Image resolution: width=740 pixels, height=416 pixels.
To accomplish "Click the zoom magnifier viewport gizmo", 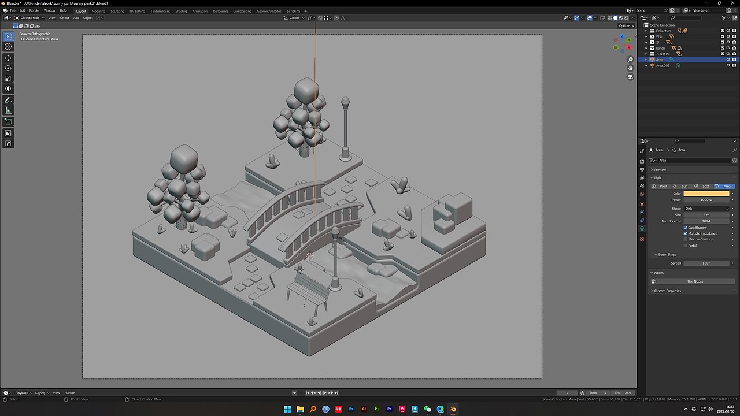I will [630, 60].
